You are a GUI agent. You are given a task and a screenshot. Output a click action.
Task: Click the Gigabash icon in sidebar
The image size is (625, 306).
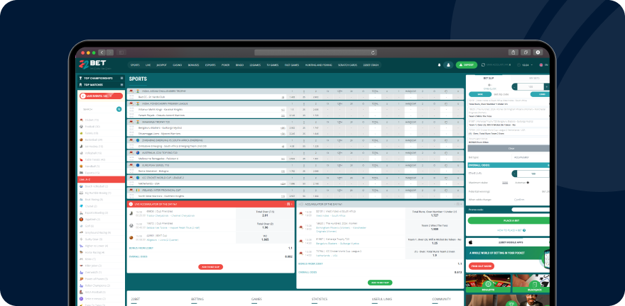coord(81,219)
